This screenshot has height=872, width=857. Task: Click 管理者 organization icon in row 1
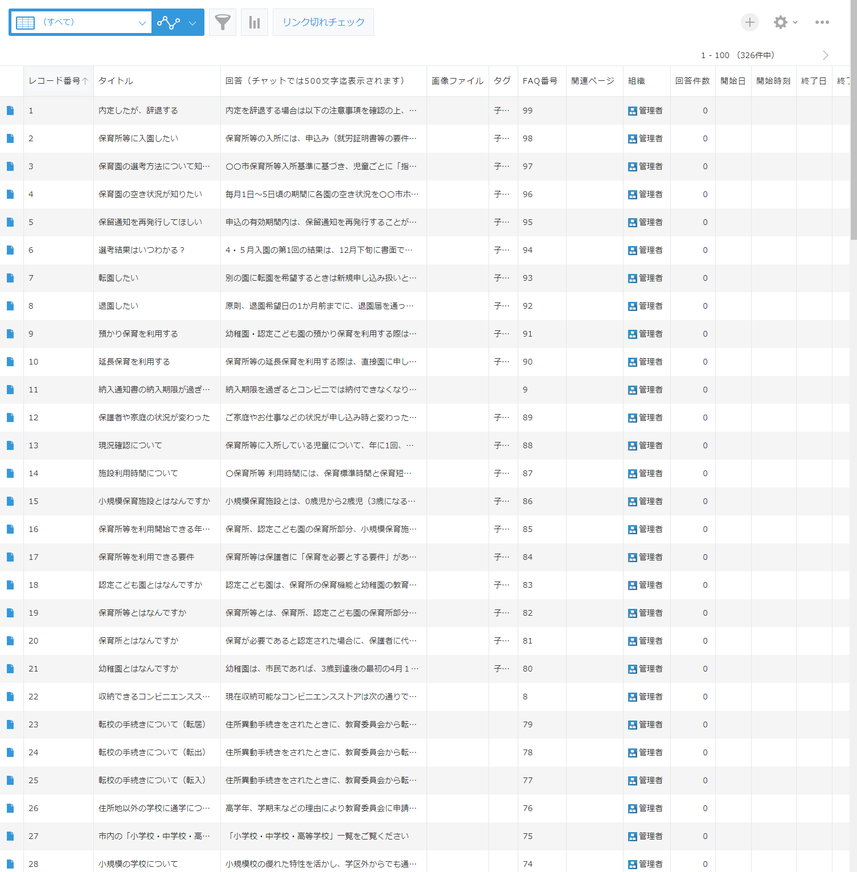click(x=633, y=111)
